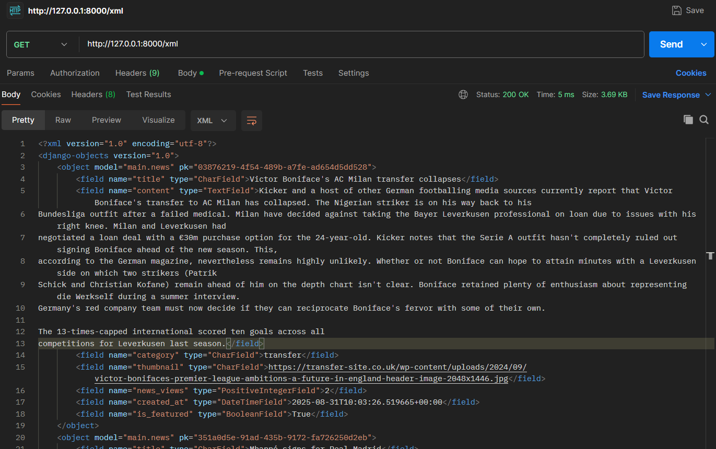
Task: Open the Test Results tab
Action: [x=149, y=94]
